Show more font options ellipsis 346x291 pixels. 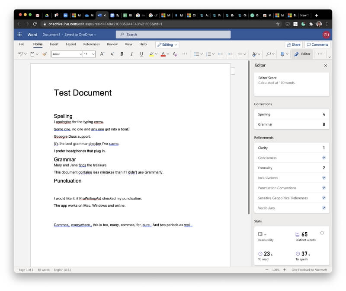[185, 54]
